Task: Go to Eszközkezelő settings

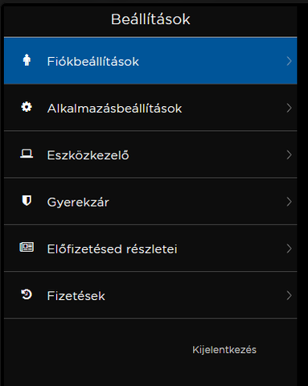Action: (150, 154)
